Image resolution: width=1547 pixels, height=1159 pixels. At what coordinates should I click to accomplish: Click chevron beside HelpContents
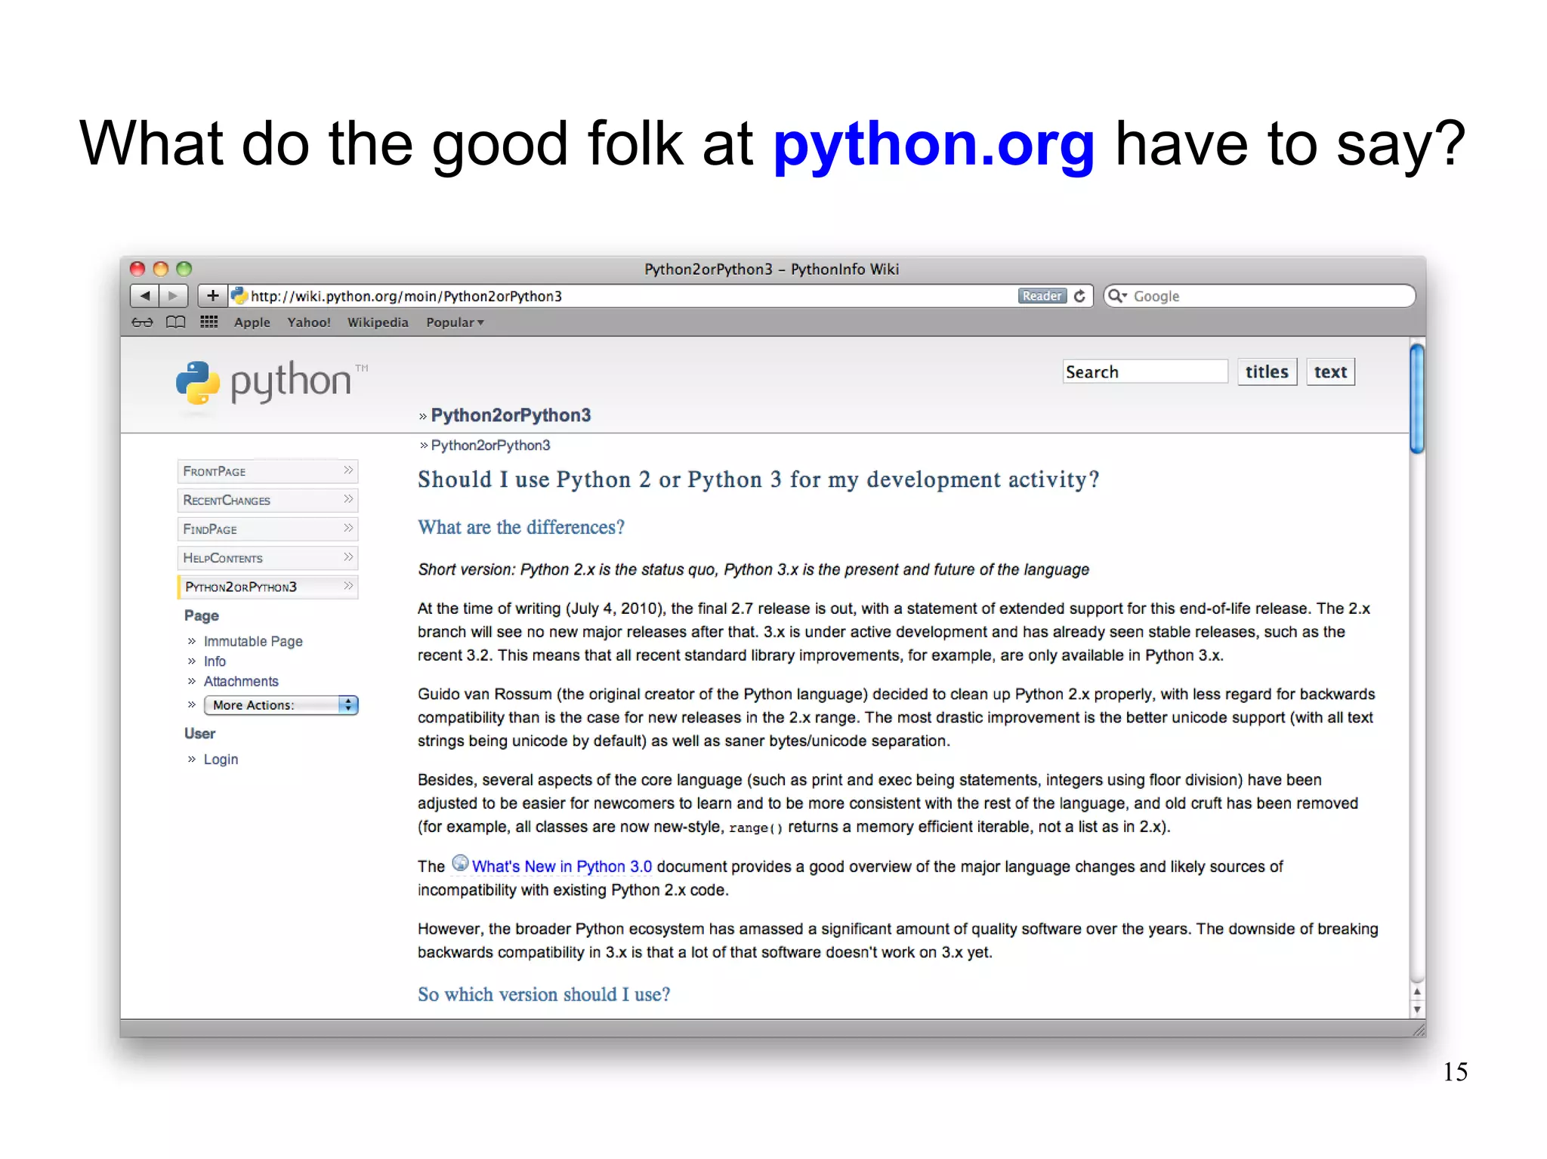point(348,557)
